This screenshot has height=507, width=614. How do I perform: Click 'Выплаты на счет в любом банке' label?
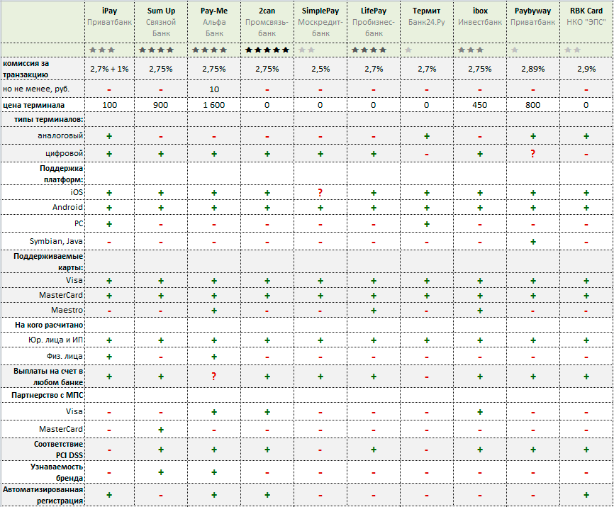[48, 377]
